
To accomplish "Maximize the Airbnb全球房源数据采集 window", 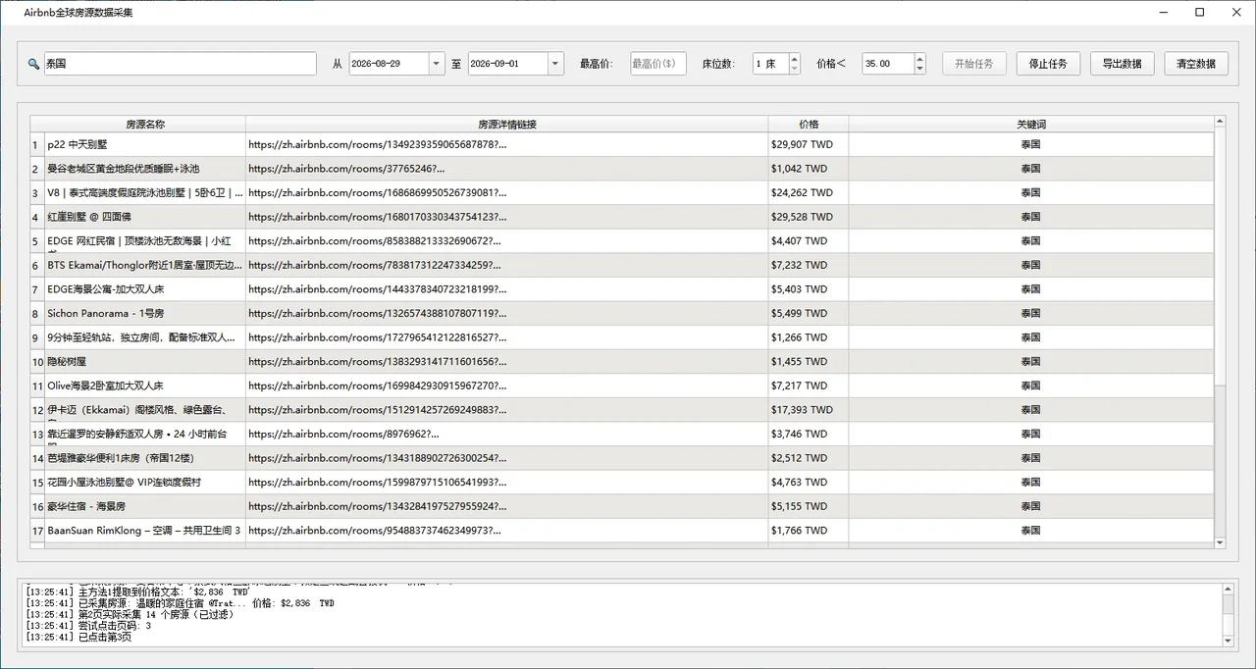I will coord(1199,12).
